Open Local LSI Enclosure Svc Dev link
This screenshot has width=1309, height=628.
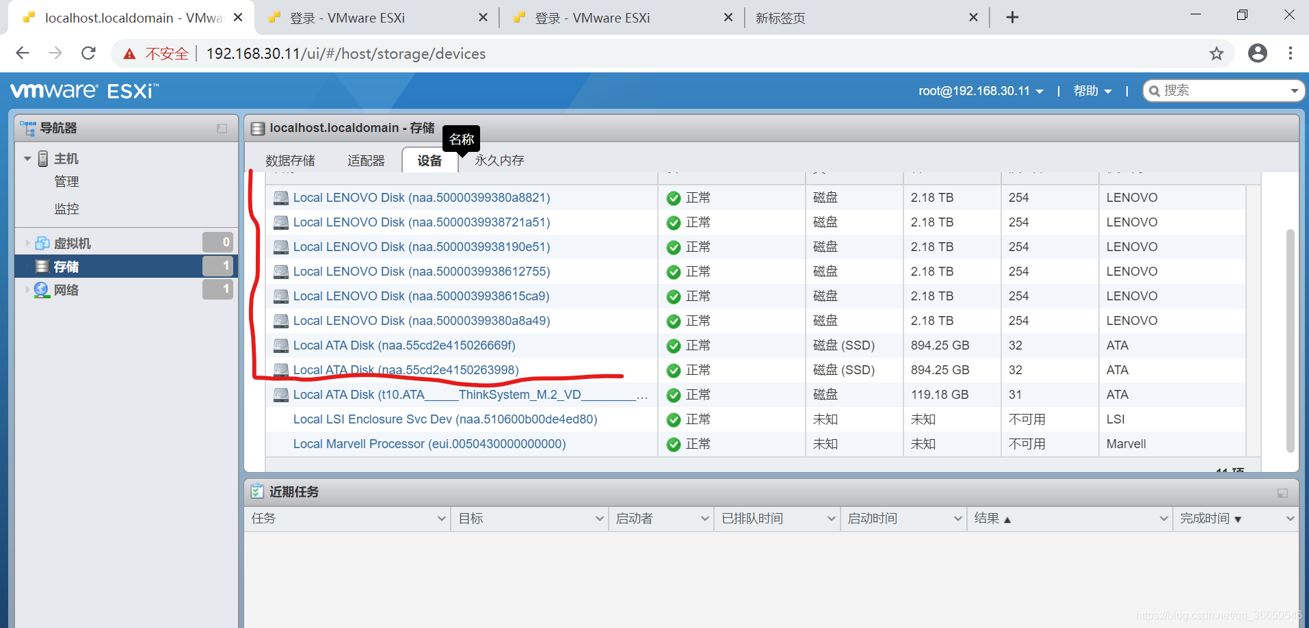click(x=445, y=419)
